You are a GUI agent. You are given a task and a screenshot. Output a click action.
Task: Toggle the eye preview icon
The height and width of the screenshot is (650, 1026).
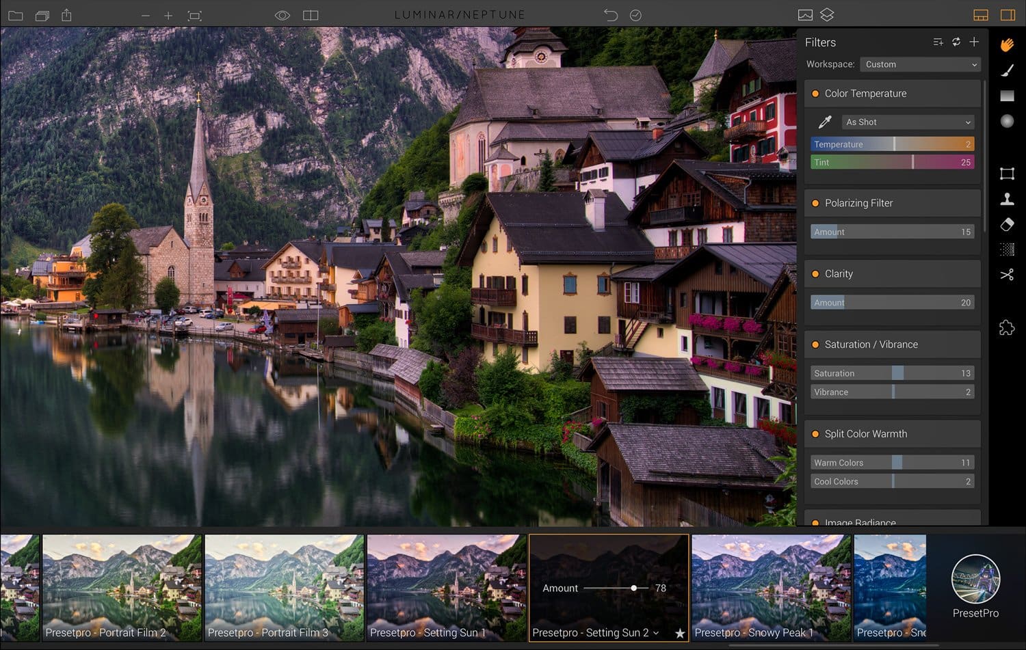[282, 15]
